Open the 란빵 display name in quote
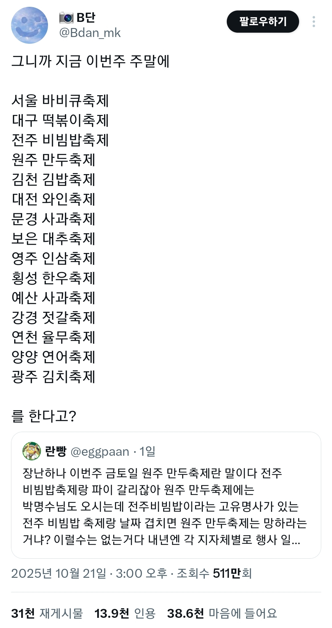Image resolution: width=332 pixels, height=628 pixels. 56,451
